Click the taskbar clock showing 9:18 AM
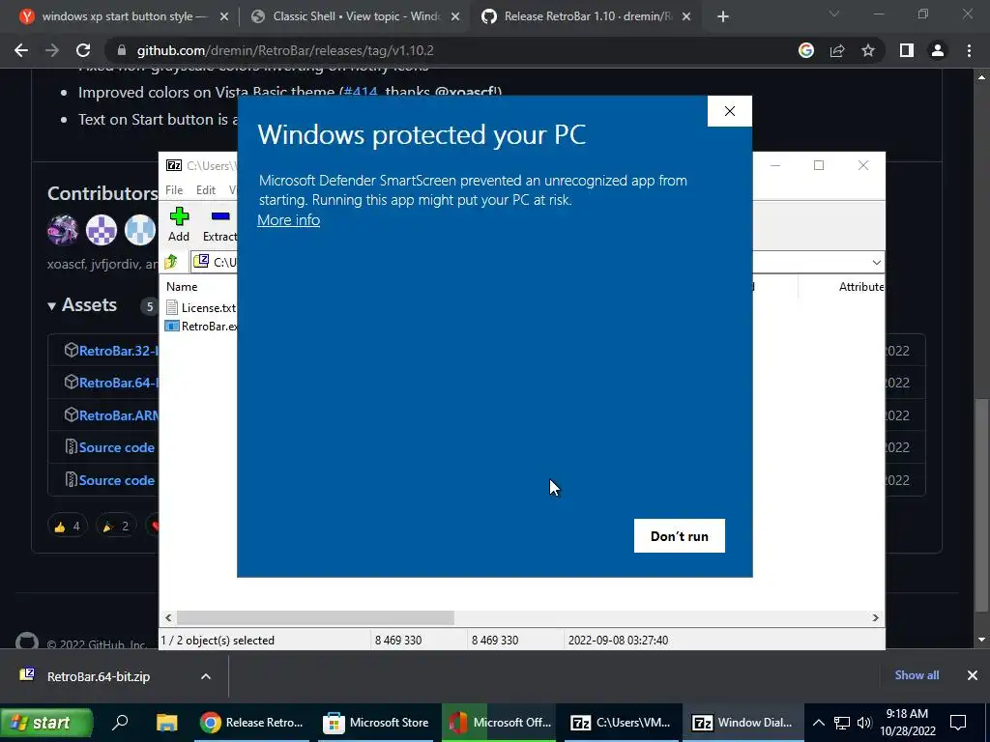Screen dimensions: 990x742 (x=907, y=723)
